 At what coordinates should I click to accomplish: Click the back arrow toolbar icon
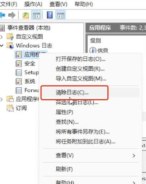coord(3,15)
